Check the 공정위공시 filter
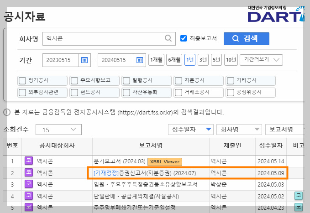The width and height of the screenshot is (310, 213). [231, 93]
